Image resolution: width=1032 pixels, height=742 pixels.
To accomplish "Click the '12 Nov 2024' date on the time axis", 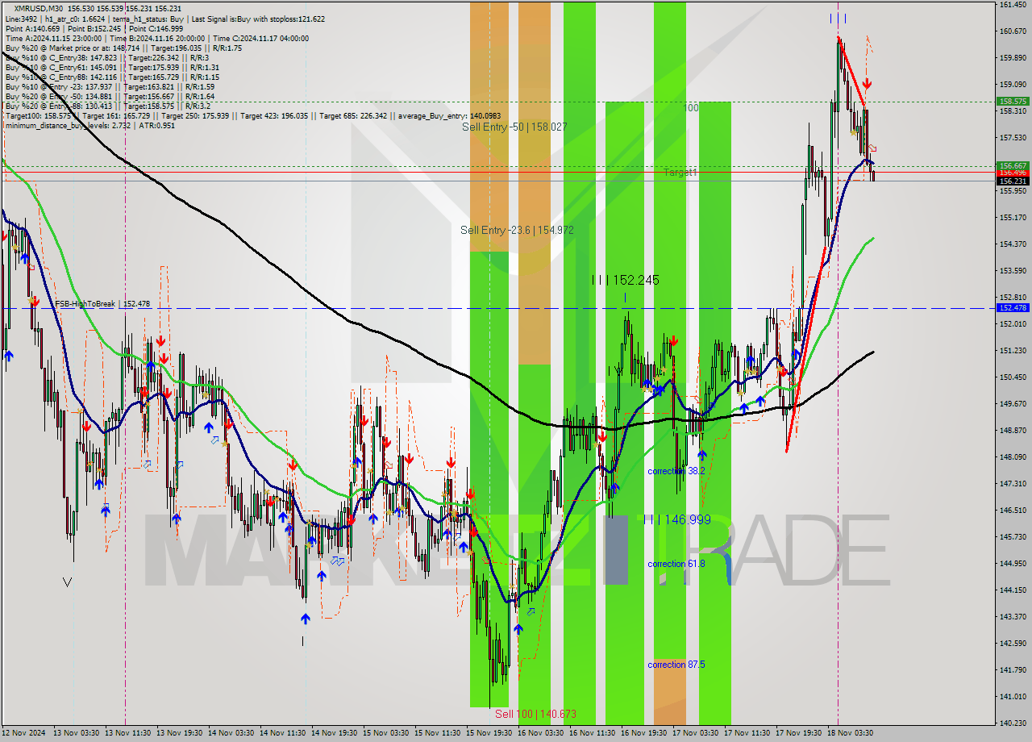I will [x=24, y=734].
